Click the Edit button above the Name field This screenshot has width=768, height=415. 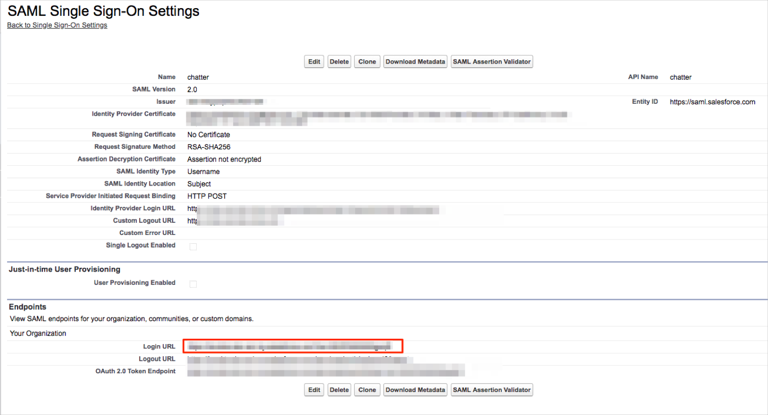point(314,61)
